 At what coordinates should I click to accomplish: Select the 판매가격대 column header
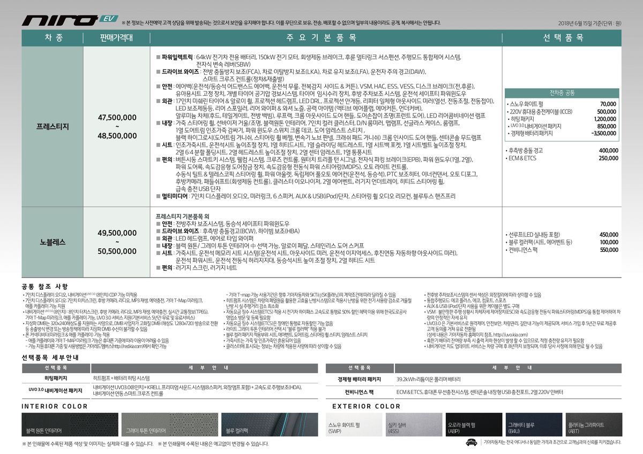point(117,38)
